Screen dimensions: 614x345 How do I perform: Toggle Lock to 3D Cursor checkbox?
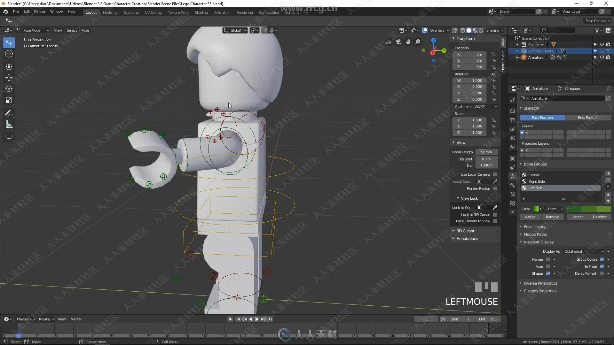496,214
